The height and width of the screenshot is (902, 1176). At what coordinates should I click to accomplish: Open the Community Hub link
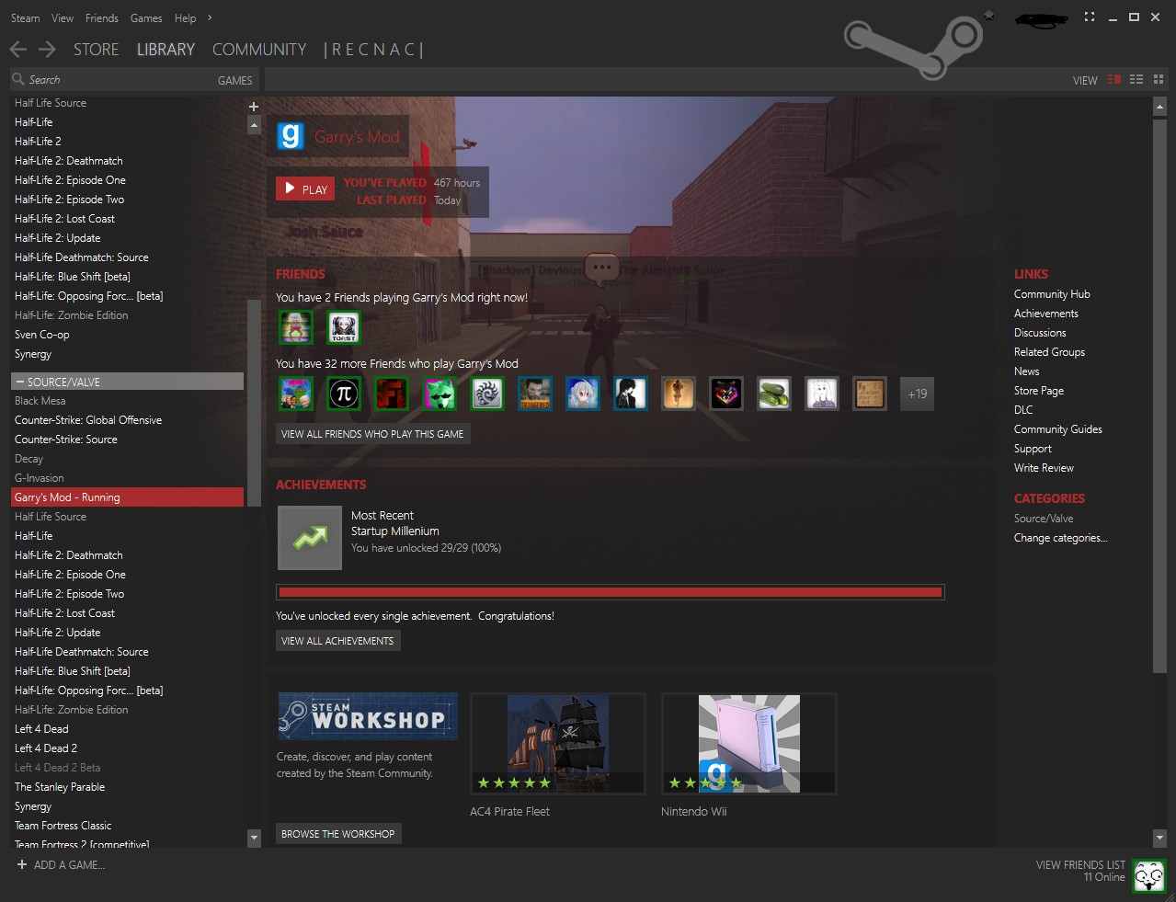coord(1051,293)
